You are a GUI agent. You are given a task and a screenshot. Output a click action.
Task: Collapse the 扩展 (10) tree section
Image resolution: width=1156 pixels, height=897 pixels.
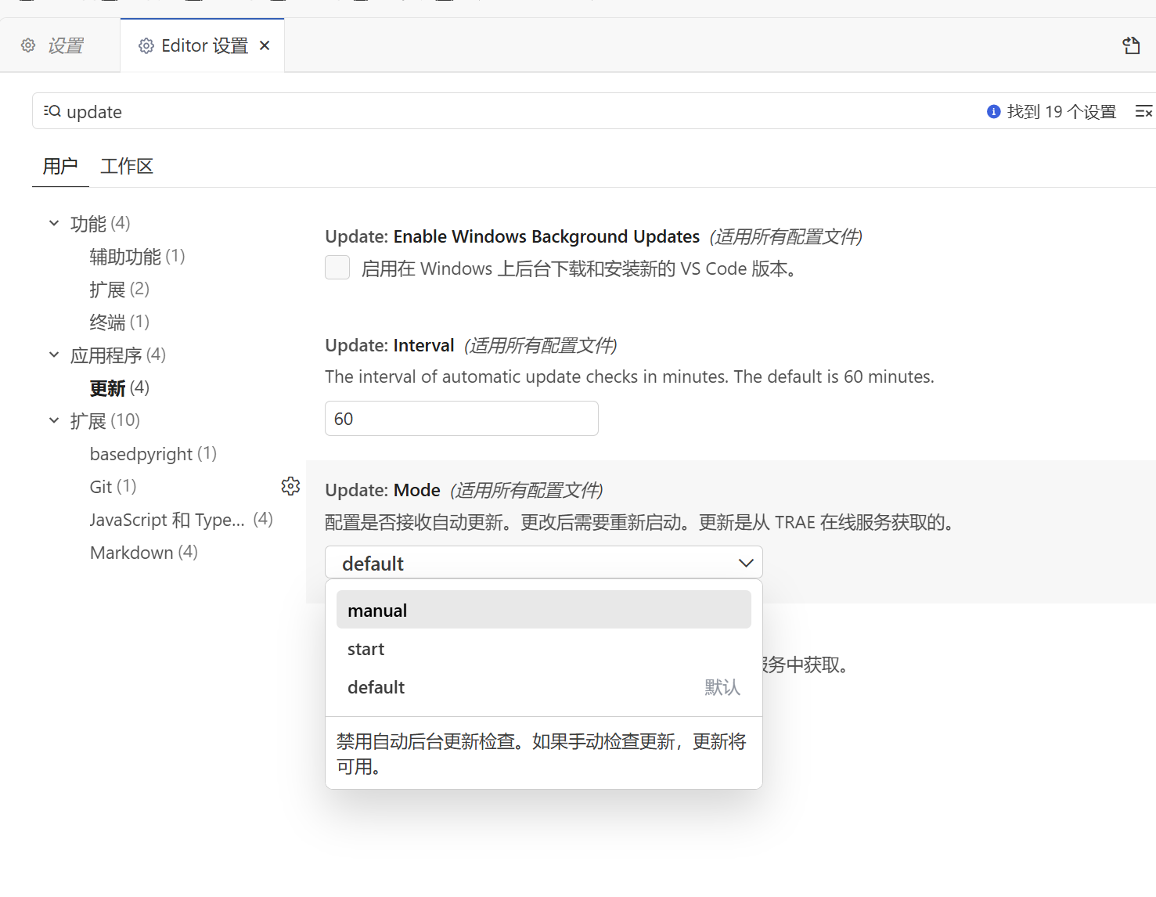pyautogui.click(x=54, y=420)
